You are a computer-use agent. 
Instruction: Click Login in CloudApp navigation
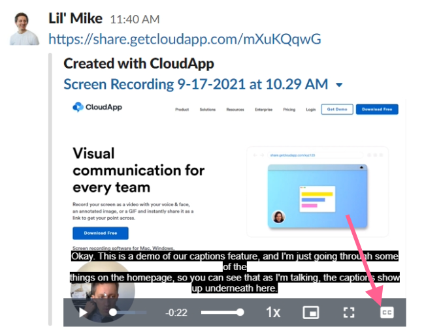click(311, 110)
